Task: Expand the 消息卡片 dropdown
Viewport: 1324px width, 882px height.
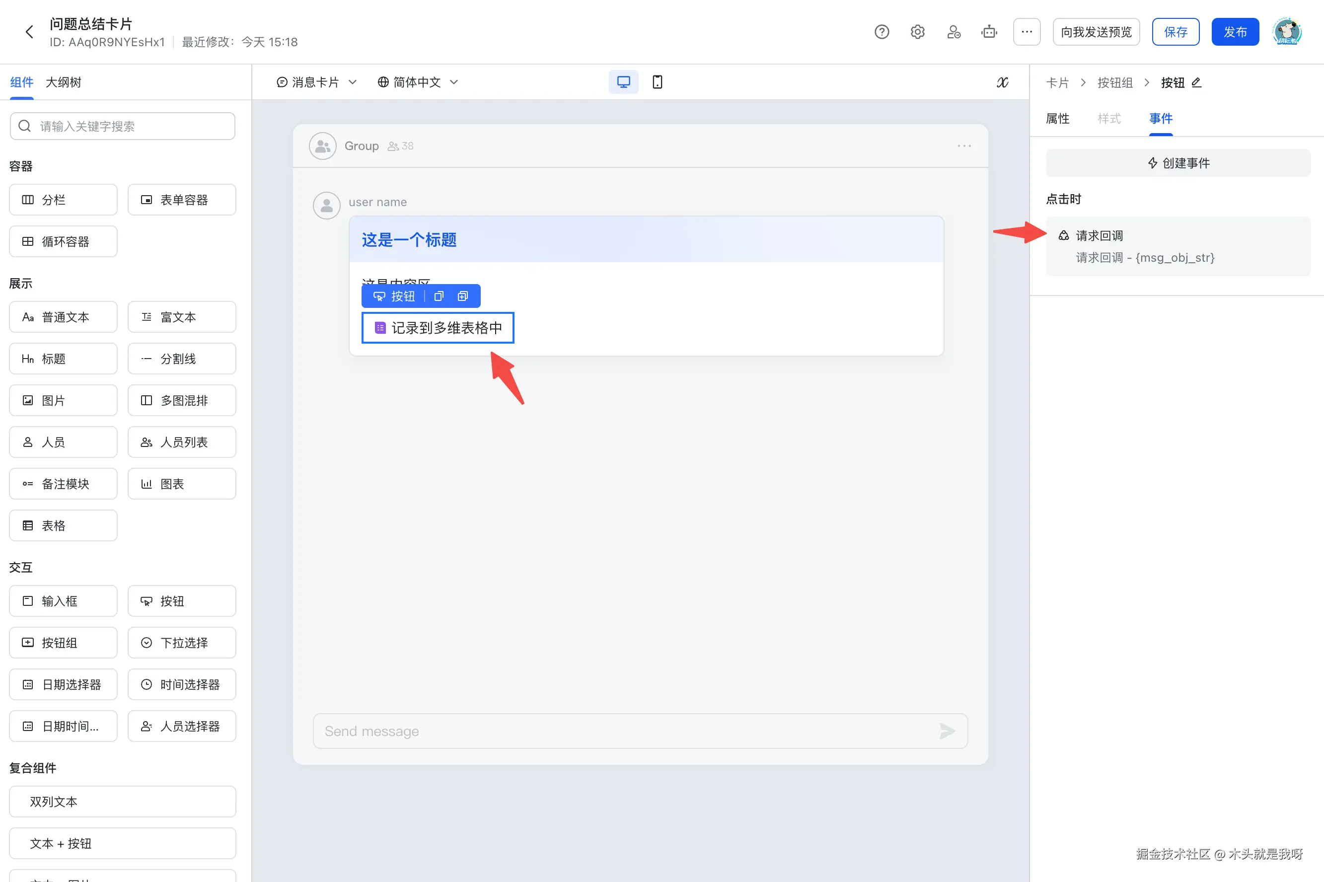Action: pyautogui.click(x=317, y=82)
